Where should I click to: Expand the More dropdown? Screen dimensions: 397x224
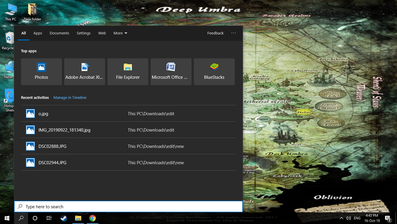point(120,33)
